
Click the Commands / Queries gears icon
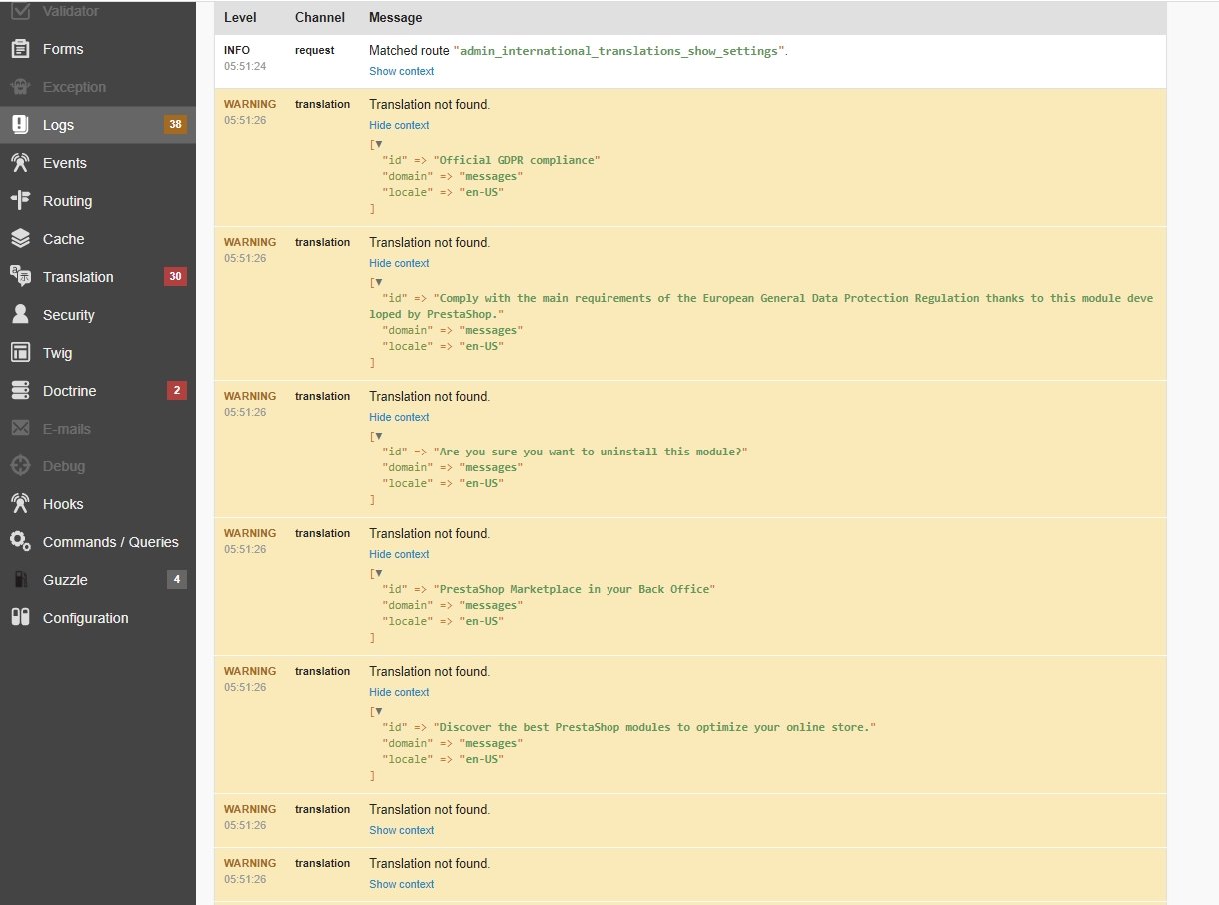pos(20,542)
